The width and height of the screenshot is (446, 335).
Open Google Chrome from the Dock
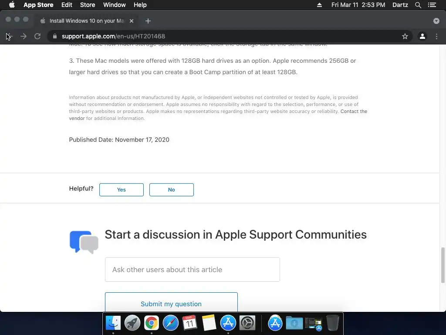click(151, 323)
